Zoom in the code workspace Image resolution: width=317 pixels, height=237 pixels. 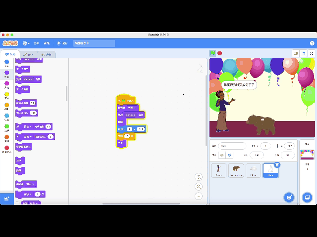point(199,177)
